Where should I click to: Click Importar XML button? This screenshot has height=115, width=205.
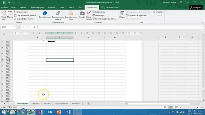tap(158, 12)
